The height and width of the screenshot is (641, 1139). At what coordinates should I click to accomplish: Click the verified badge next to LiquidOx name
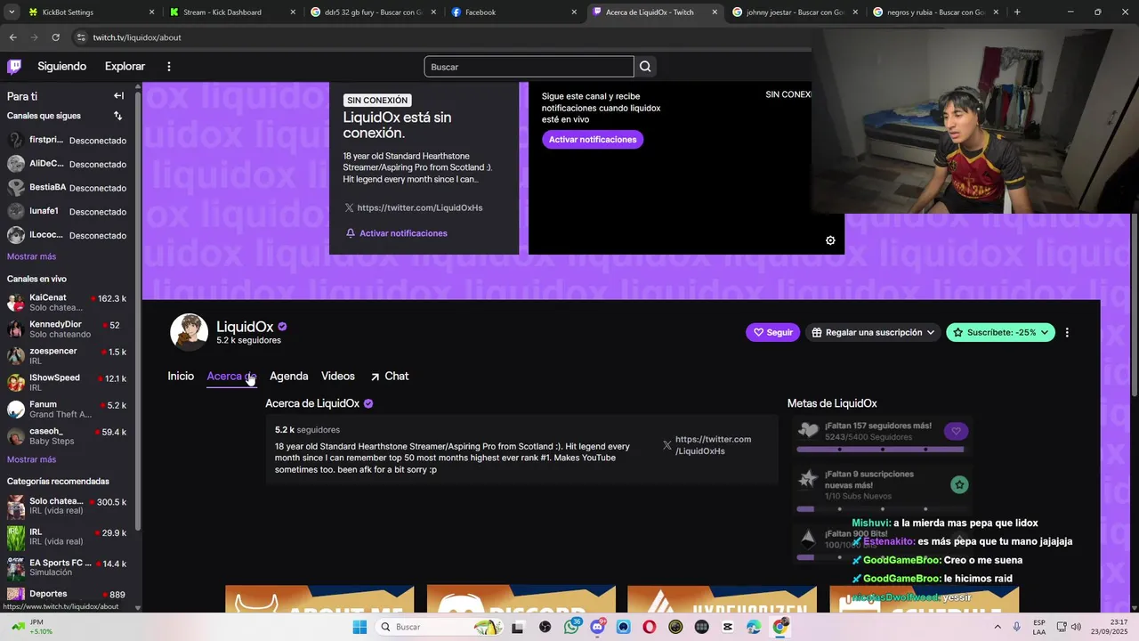point(282,327)
